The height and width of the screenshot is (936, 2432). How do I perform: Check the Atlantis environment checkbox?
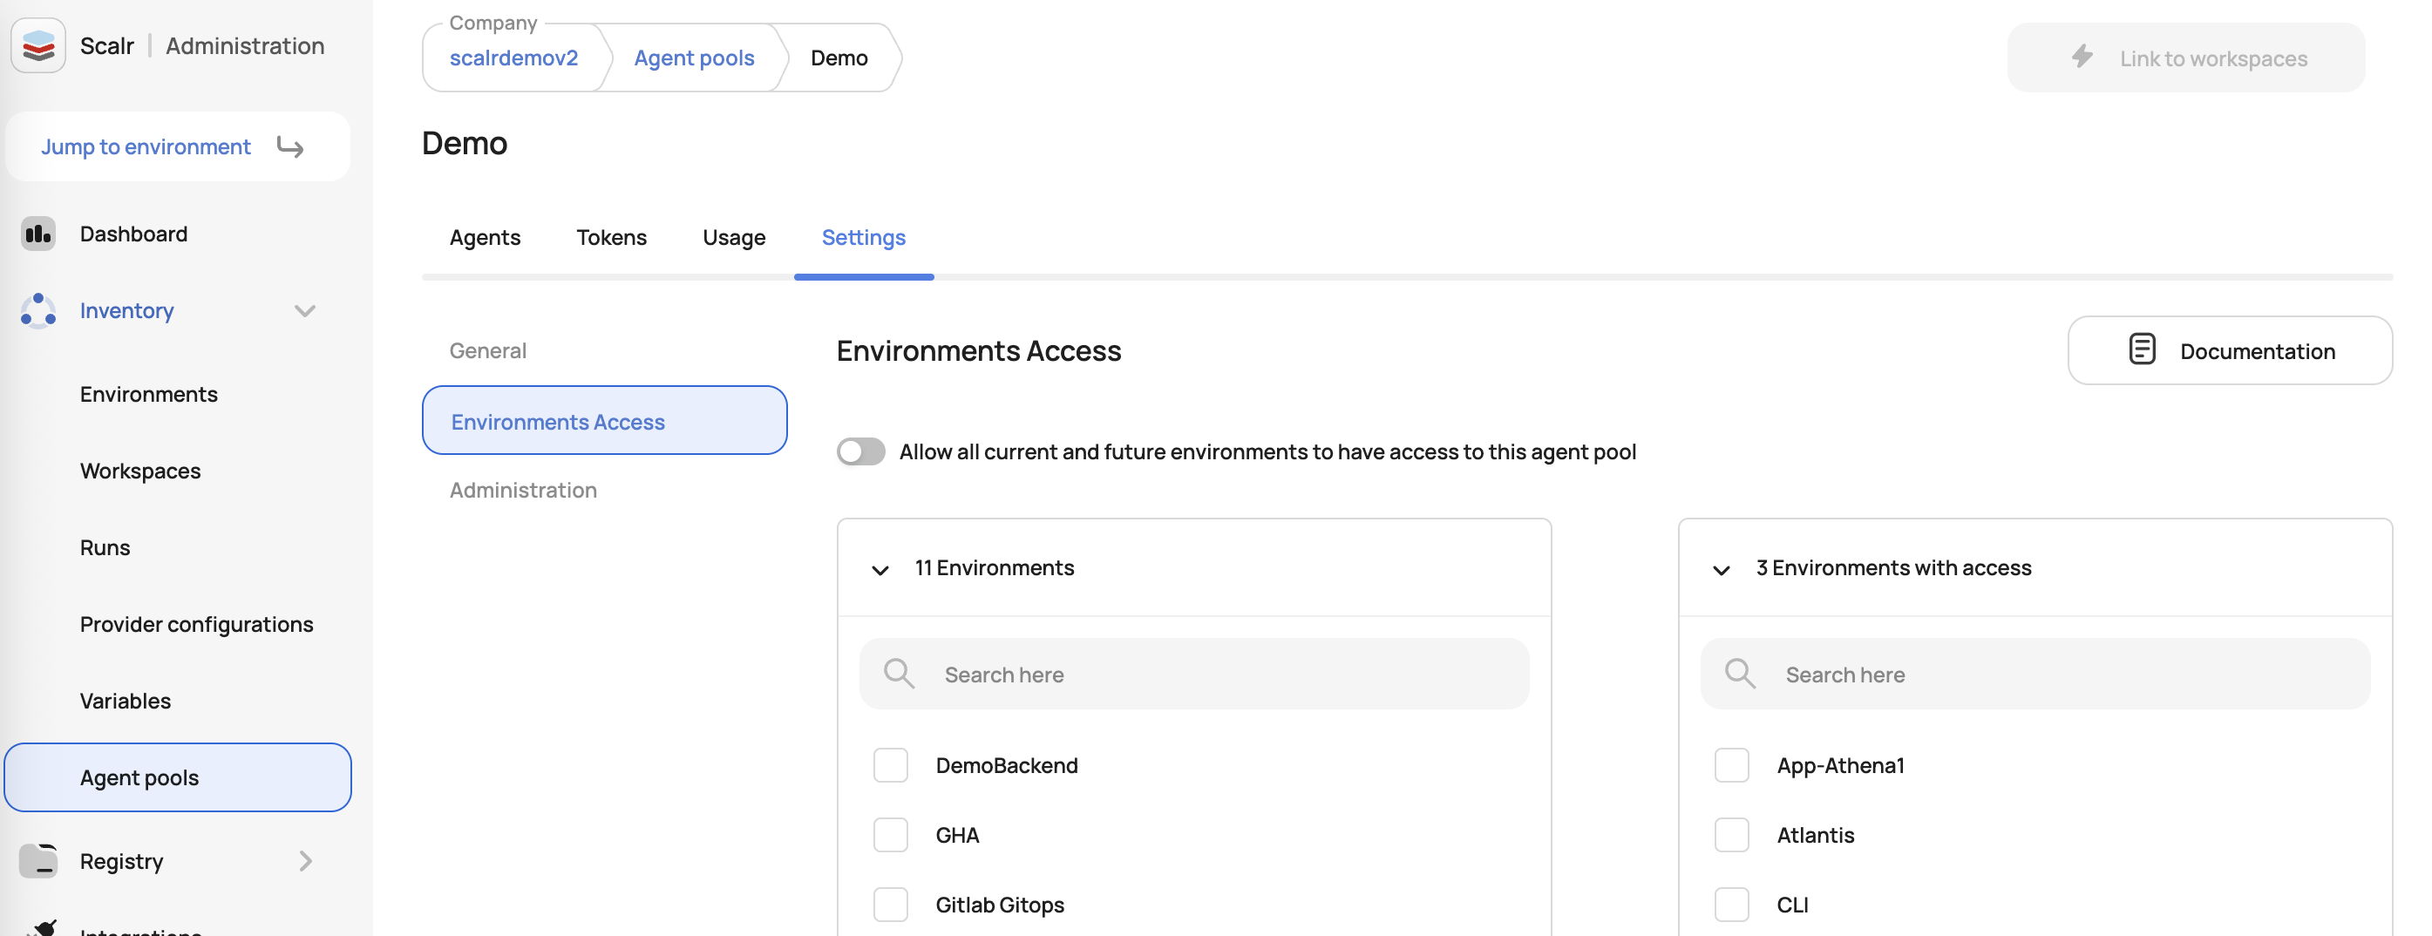point(1731,835)
